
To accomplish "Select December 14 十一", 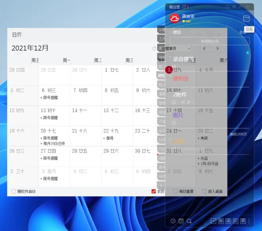I will (80, 110).
